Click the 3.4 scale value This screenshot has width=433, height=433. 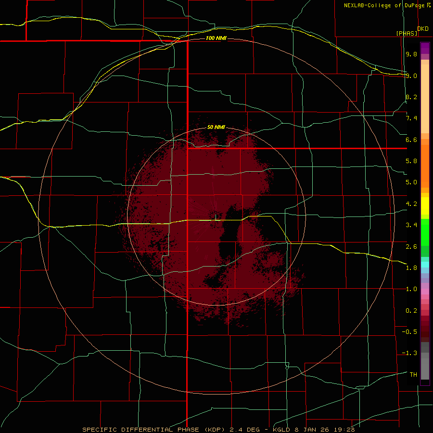(411, 225)
